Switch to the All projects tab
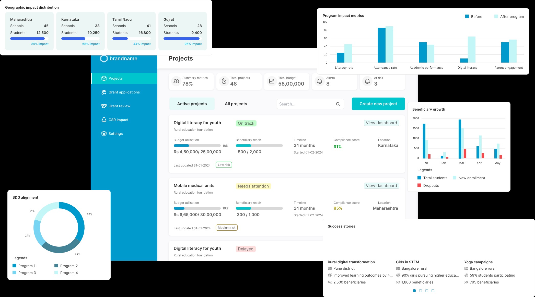Viewport: 535px width, 297px height. click(236, 104)
